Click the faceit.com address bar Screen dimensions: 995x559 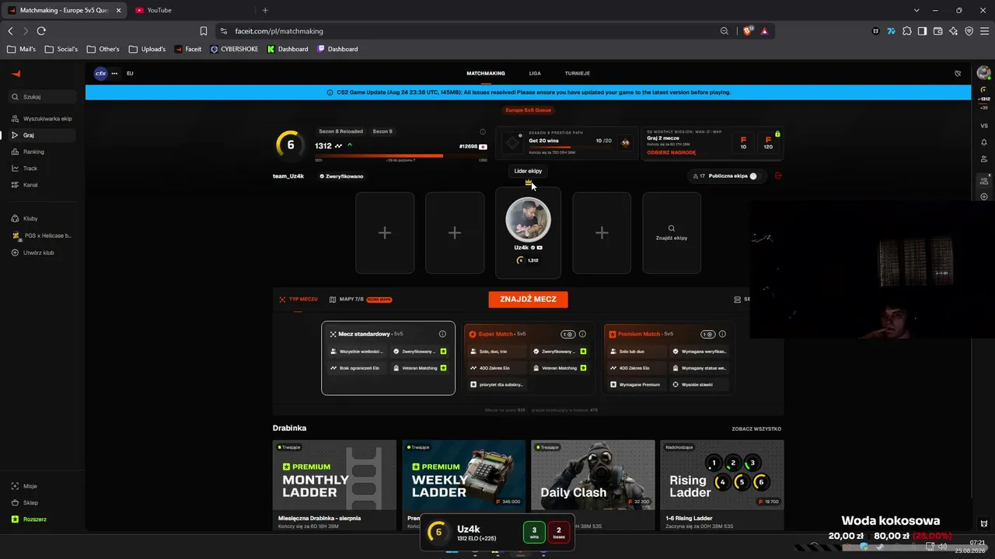click(474, 31)
